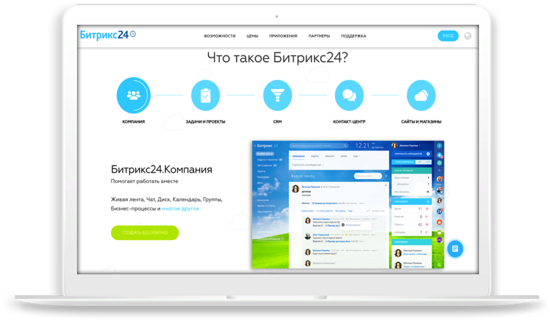This screenshot has width=550, height=320.
Task: Click the ВХОД login button
Action: 448,36
